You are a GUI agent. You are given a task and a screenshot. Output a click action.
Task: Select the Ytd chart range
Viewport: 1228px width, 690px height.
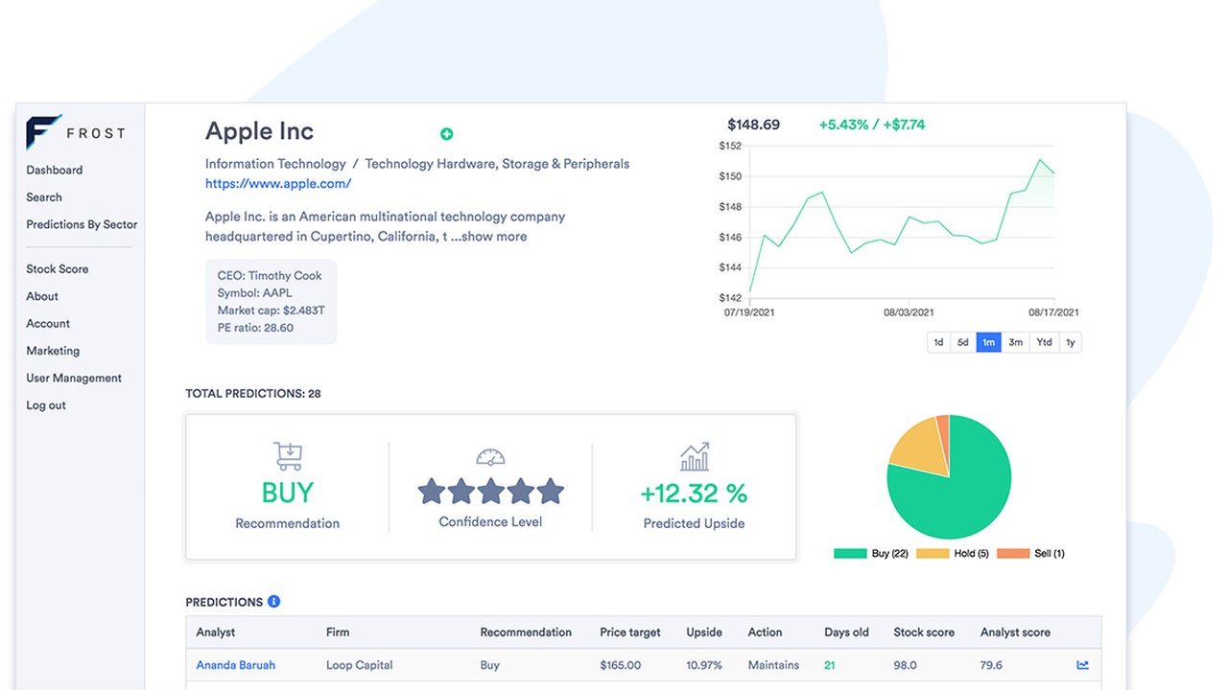[1044, 342]
